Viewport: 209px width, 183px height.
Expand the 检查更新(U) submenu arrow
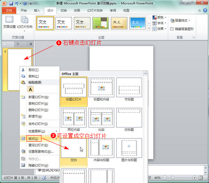[x=56, y=131]
